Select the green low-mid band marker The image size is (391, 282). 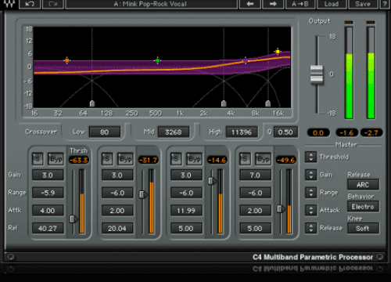157,60
